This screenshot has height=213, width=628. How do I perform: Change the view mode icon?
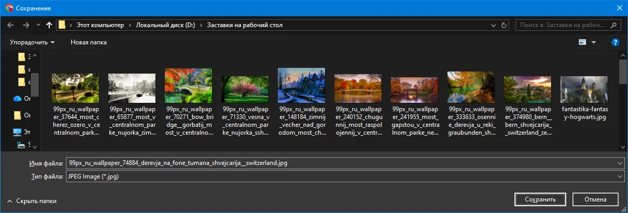tap(582, 42)
